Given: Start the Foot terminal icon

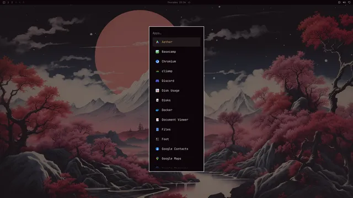Looking at the screenshot, I should click(x=157, y=139).
